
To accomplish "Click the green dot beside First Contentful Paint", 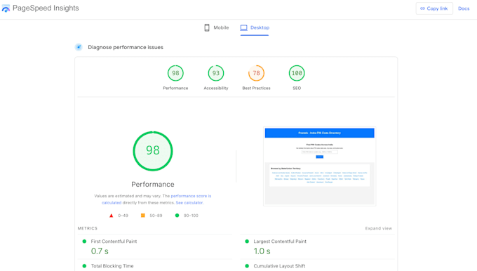I will (84, 241).
